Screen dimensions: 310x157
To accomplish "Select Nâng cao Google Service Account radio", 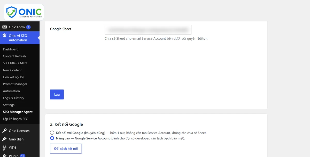I will coord(52,138).
